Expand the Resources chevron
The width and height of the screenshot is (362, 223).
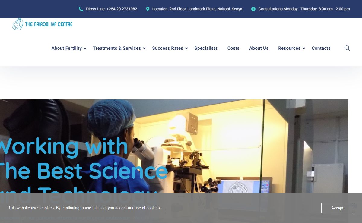click(x=304, y=48)
